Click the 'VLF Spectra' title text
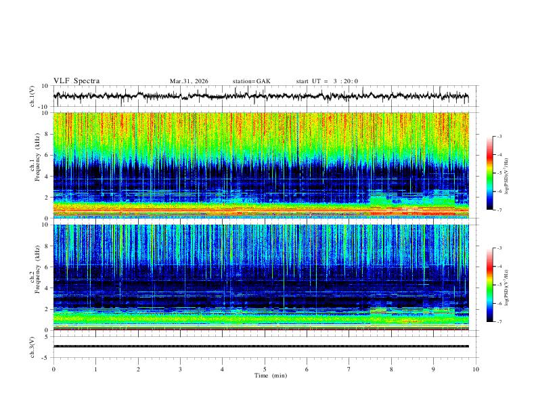The image size is (536, 414). pos(76,81)
